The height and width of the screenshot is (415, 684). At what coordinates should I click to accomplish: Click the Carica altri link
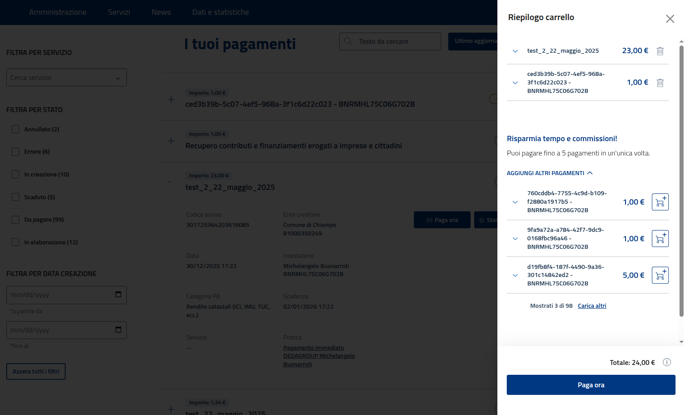(x=592, y=306)
